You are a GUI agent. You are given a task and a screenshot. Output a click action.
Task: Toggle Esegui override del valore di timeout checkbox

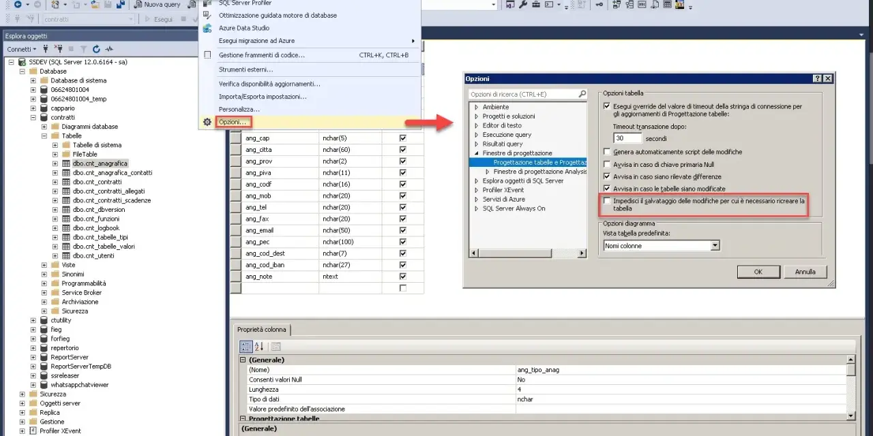coord(607,107)
